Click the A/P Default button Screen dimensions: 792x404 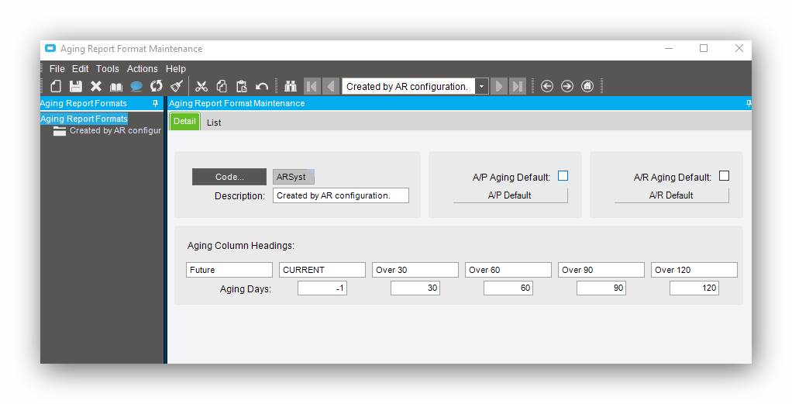coord(510,195)
